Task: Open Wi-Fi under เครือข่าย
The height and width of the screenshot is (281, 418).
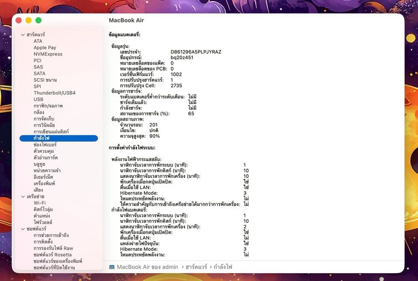Action: [x=40, y=203]
